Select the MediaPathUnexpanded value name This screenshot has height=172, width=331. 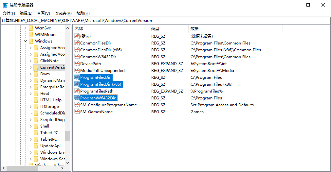tap(102, 70)
